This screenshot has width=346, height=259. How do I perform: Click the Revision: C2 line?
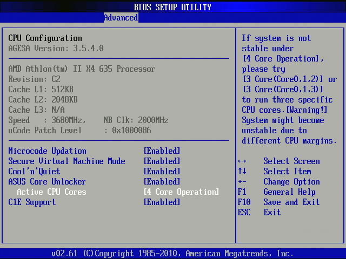pyautogui.click(x=34, y=79)
